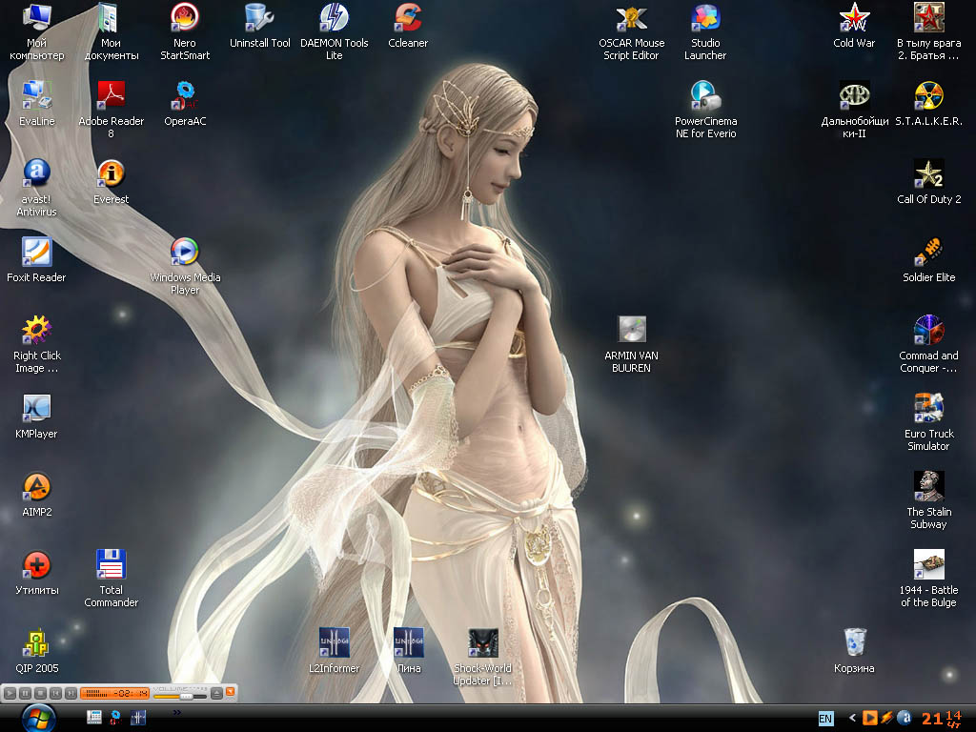Open the Soldier Elite game icon

(x=928, y=260)
